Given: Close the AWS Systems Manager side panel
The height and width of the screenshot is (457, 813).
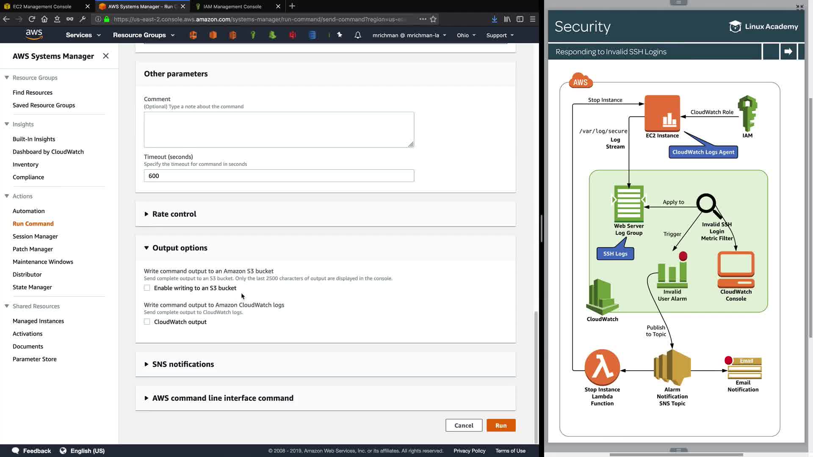Looking at the screenshot, I should (106, 56).
